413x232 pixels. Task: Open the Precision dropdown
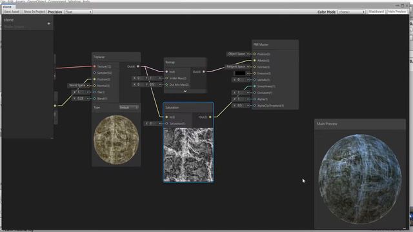pyautogui.click(x=78, y=12)
